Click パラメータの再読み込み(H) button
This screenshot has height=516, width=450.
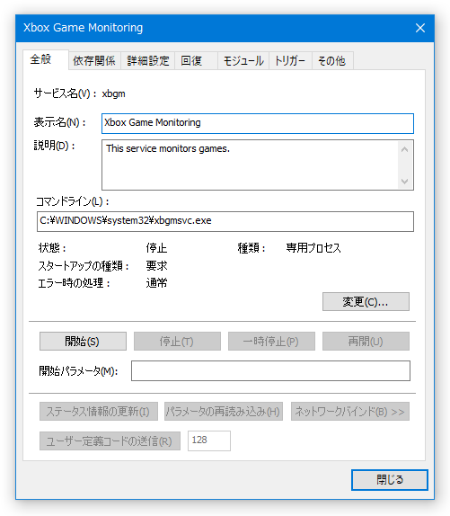(x=223, y=411)
